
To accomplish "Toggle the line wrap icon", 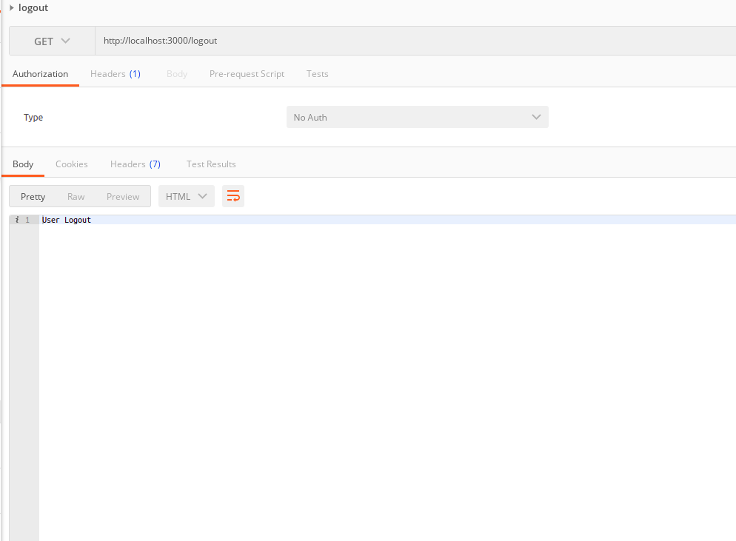I will [233, 196].
